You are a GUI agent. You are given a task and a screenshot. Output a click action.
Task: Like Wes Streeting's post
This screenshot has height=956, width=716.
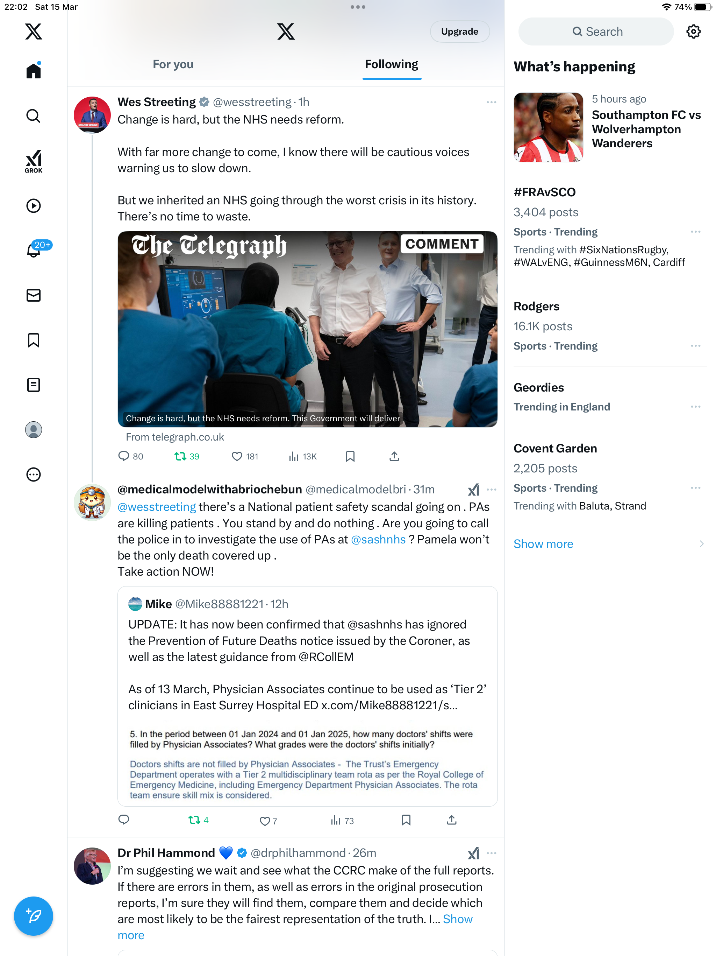tap(244, 456)
